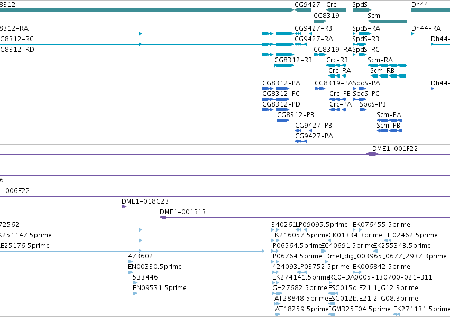Screen dimensions: 450x317
Task: Select the 533446 EST feature
Action: [135, 283]
